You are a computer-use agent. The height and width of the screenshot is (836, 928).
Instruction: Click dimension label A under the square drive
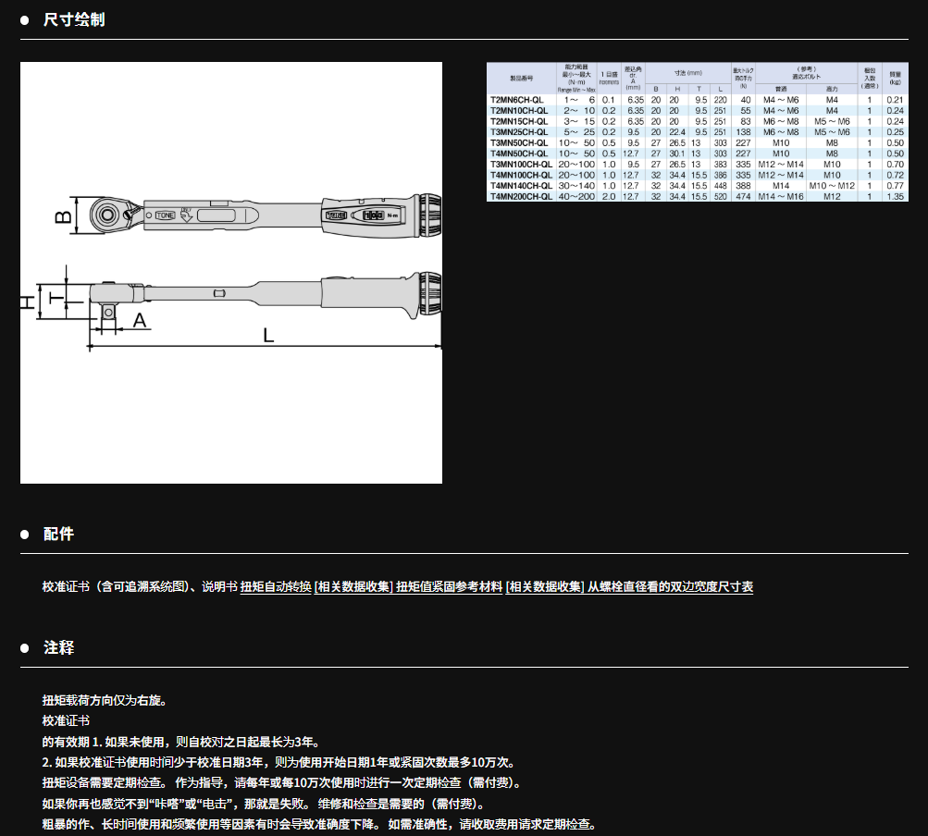(140, 320)
